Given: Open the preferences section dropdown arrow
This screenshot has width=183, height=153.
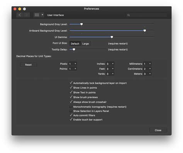Looking at the screenshot, I should (42, 15).
